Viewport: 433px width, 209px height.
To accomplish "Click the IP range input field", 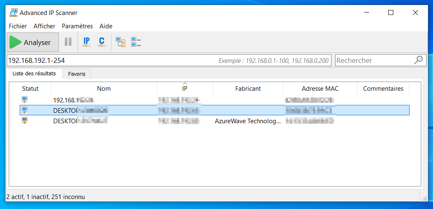I will click(169, 60).
